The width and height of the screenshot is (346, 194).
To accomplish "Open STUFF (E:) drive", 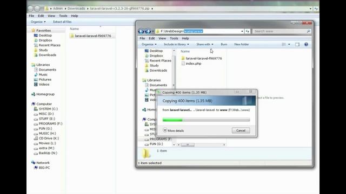I will (44, 119).
